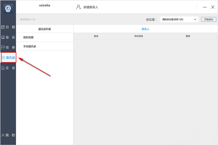Close the application window
Image resolution: width=218 pixels, height=145 pixels.
coord(213,7)
